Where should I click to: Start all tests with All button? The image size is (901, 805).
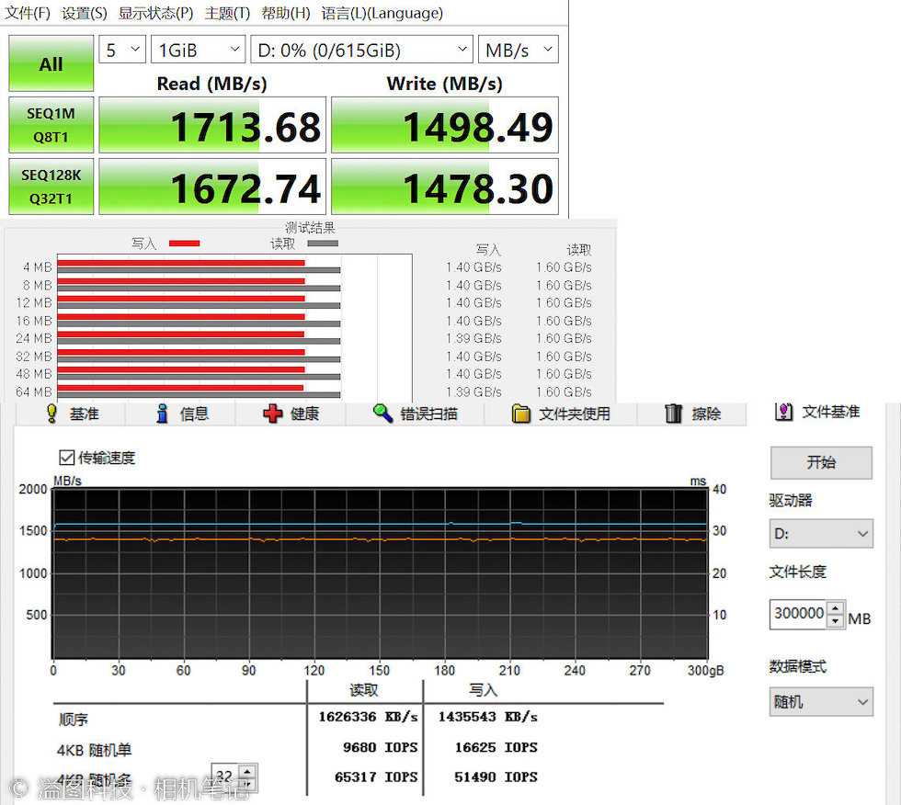pos(51,63)
